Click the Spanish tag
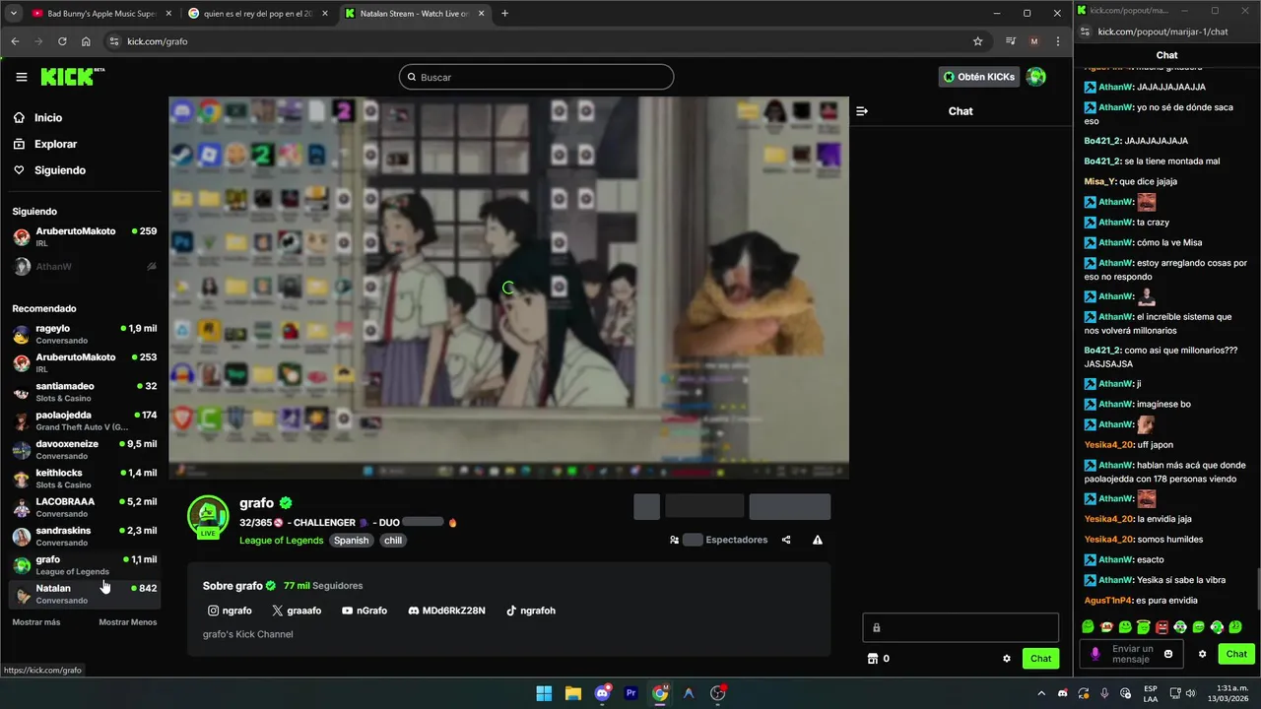 (x=351, y=540)
